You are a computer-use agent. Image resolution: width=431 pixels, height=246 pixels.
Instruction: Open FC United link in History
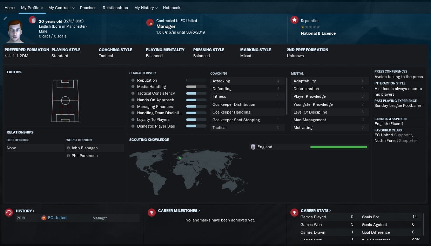click(57, 218)
